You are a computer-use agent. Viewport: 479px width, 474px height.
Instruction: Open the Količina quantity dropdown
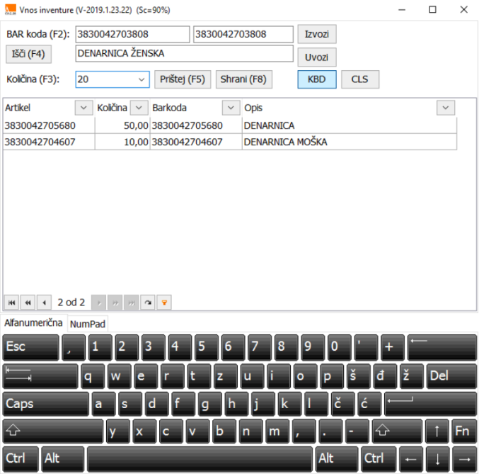[x=141, y=80]
